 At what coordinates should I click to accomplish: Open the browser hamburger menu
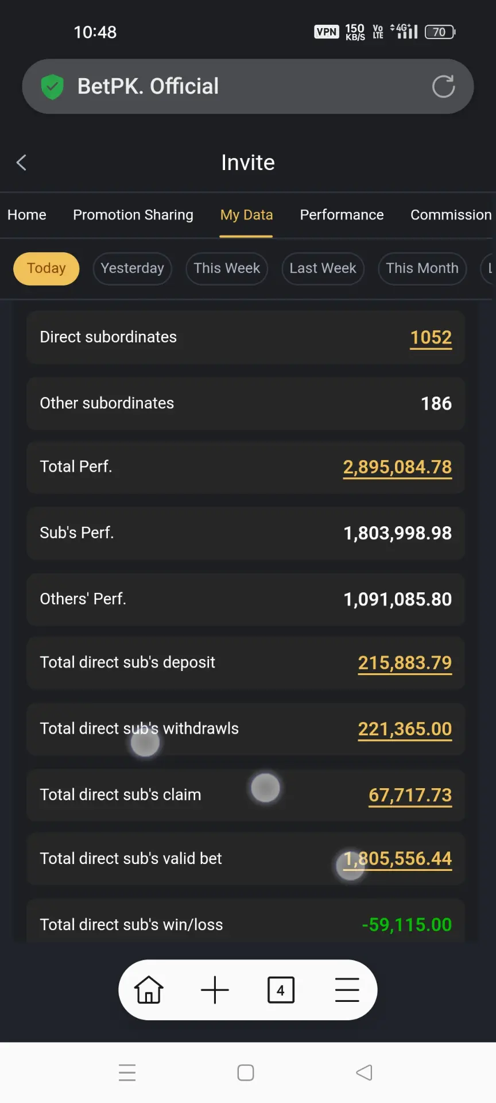[x=347, y=990]
